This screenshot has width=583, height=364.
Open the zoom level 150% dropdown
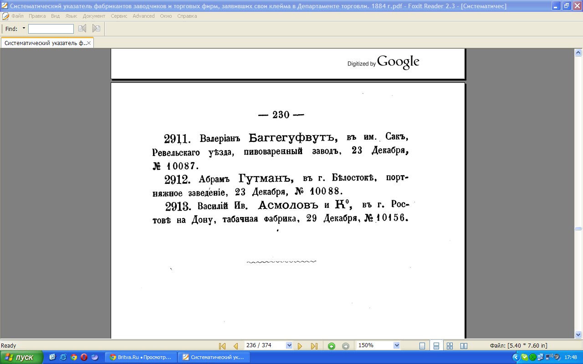point(396,345)
